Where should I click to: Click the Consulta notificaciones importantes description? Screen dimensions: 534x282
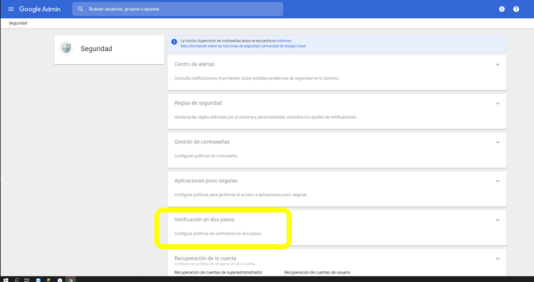257,78
